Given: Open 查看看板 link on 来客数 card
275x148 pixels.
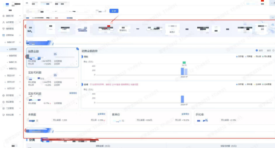Looking at the screenshot, I should [101, 114].
